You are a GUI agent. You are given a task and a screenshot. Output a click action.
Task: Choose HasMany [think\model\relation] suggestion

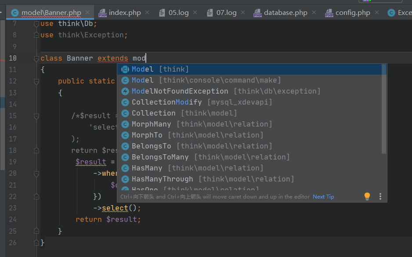click(249, 168)
